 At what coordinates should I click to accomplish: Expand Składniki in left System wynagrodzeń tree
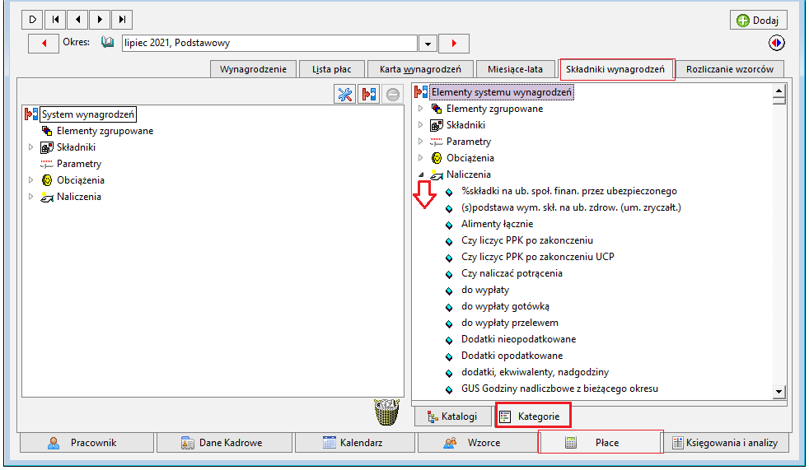pos(31,147)
